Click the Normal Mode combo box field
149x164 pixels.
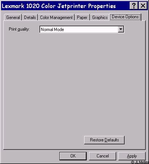[82, 29]
